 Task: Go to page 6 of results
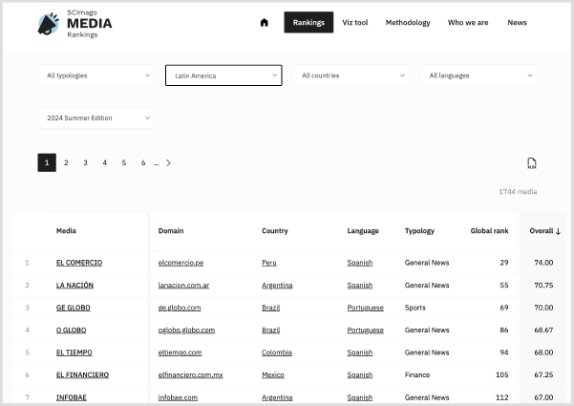(x=143, y=162)
